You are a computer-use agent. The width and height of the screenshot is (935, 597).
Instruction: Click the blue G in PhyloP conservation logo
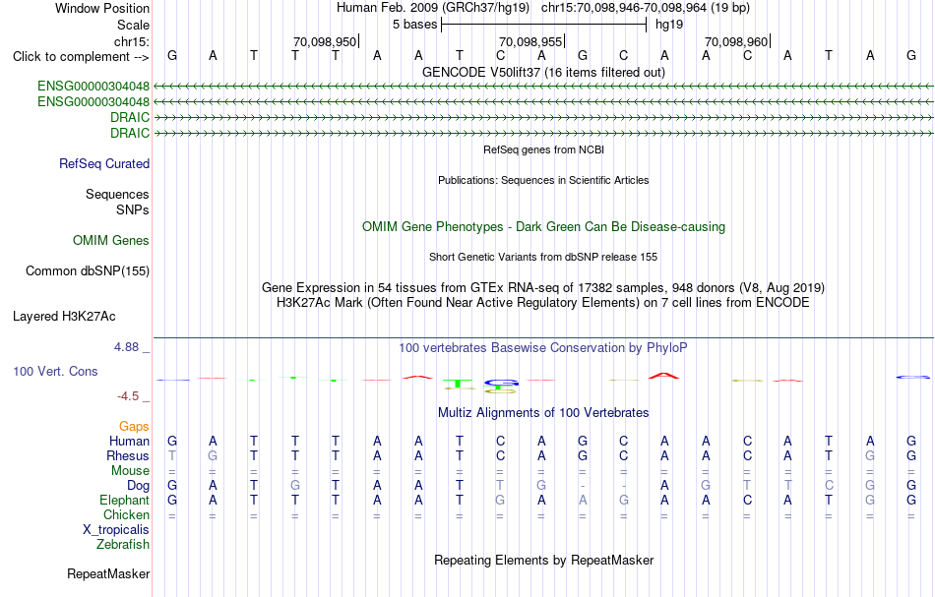click(501, 383)
